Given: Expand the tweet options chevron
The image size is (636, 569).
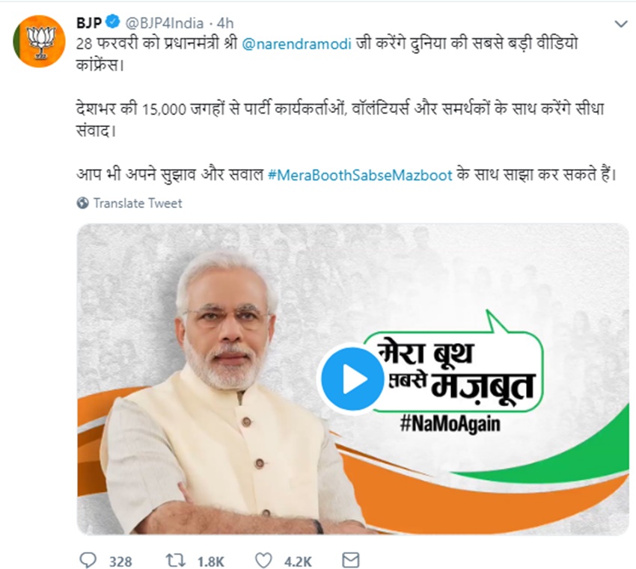Looking at the screenshot, I should [x=621, y=24].
